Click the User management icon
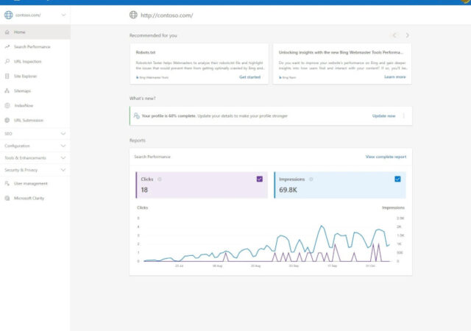The width and height of the screenshot is (471, 331). click(7, 184)
